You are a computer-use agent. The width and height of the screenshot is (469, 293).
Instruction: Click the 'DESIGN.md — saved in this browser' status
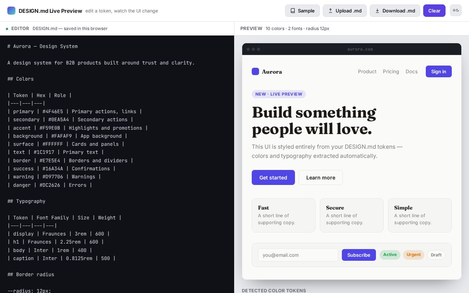(70, 29)
